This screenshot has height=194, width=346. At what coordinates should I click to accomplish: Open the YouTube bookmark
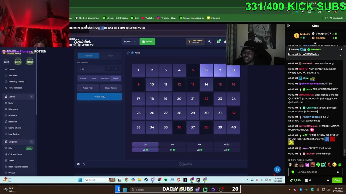pyautogui.click(x=148, y=18)
